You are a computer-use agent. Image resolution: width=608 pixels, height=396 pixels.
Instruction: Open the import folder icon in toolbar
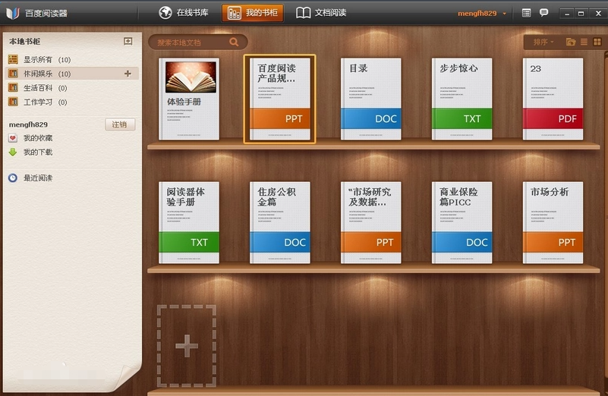570,42
